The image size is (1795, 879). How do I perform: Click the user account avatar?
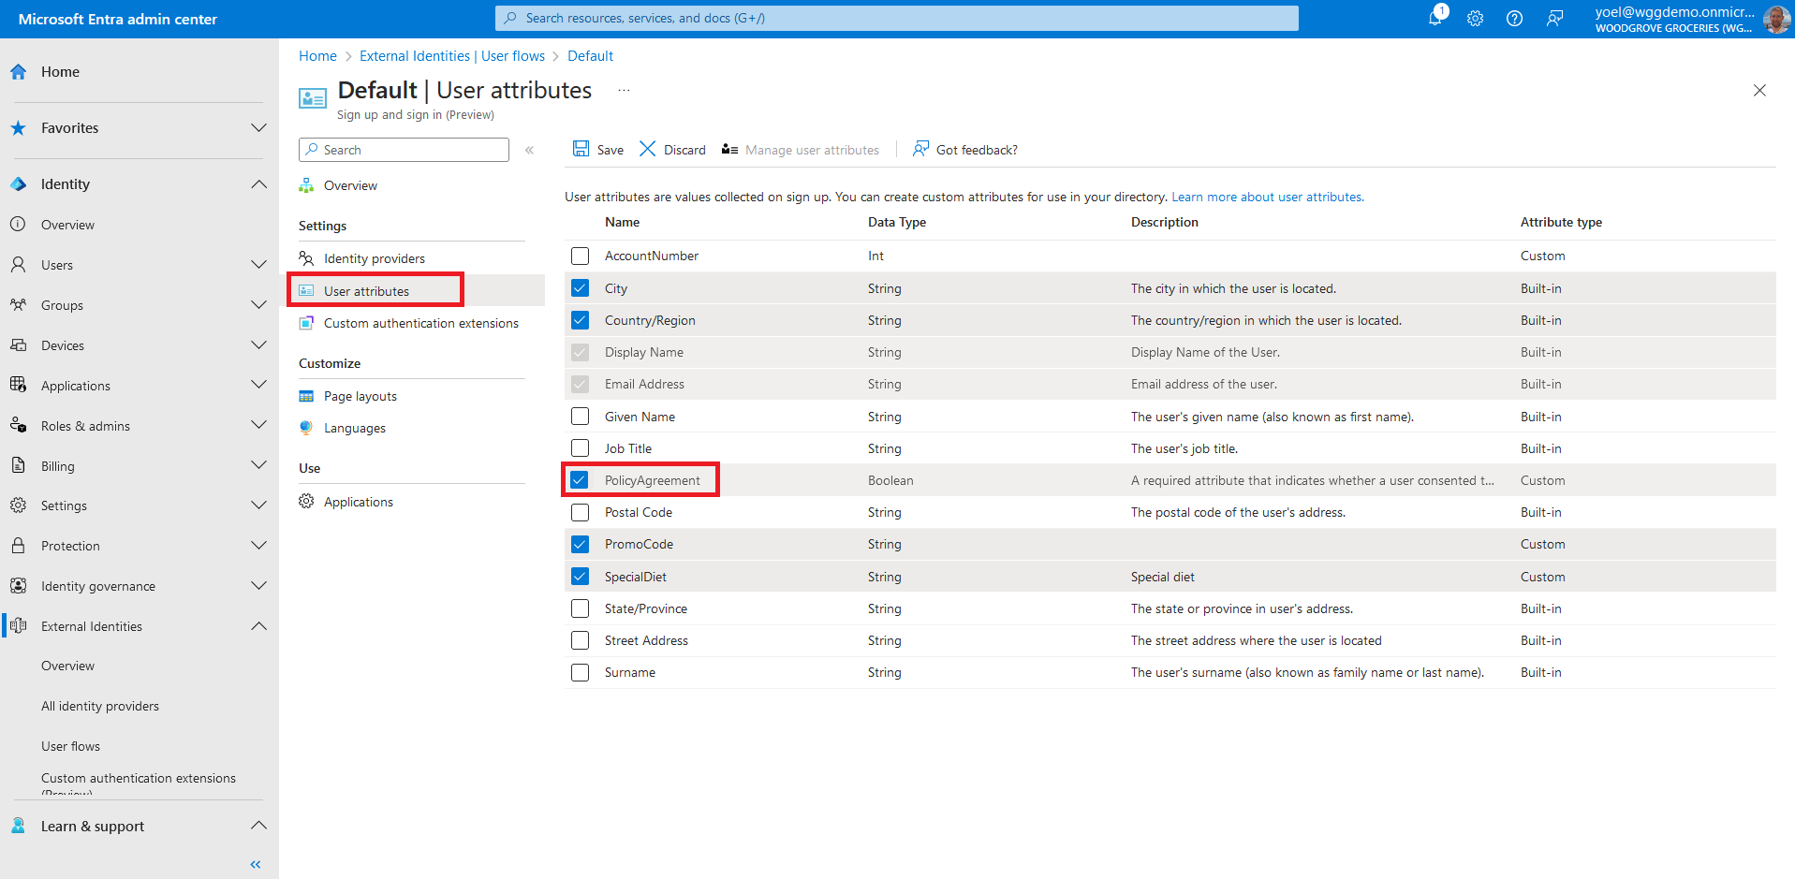coord(1776,19)
